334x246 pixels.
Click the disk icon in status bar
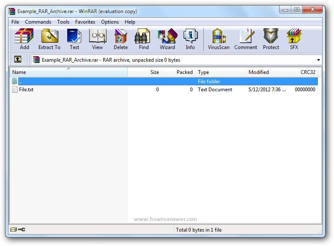click(x=14, y=230)
